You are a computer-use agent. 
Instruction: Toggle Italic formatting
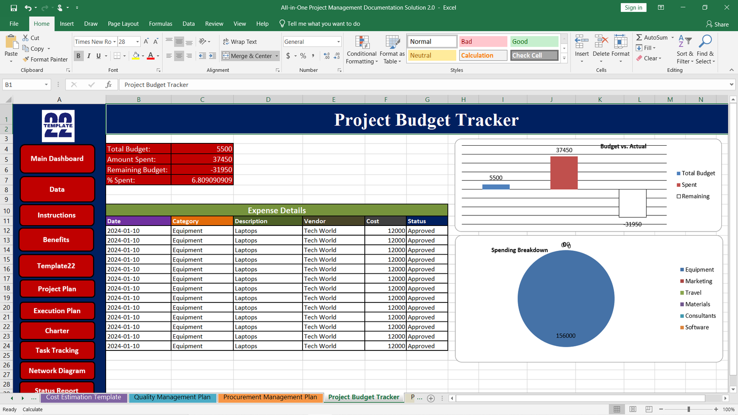click(89, 56)
